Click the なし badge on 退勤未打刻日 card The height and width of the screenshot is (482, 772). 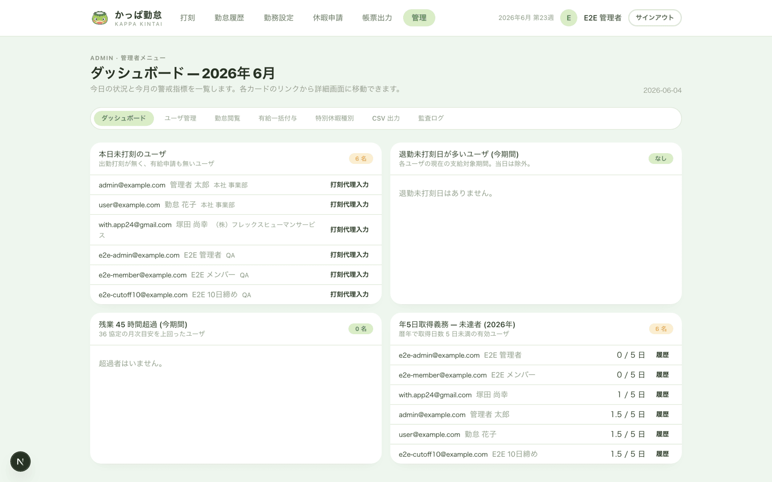(x=661, y=159)
